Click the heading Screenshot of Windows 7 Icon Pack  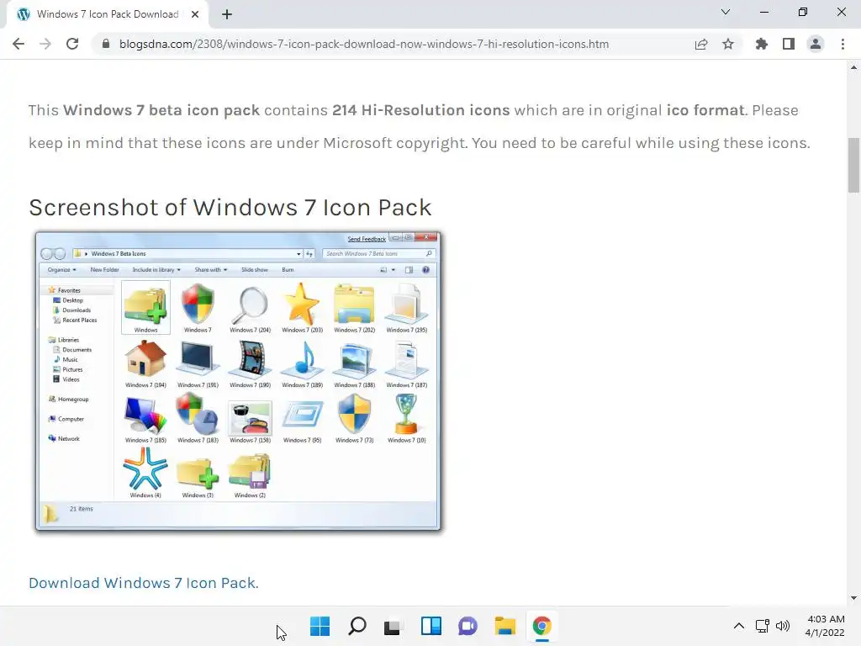pos(230,208)
